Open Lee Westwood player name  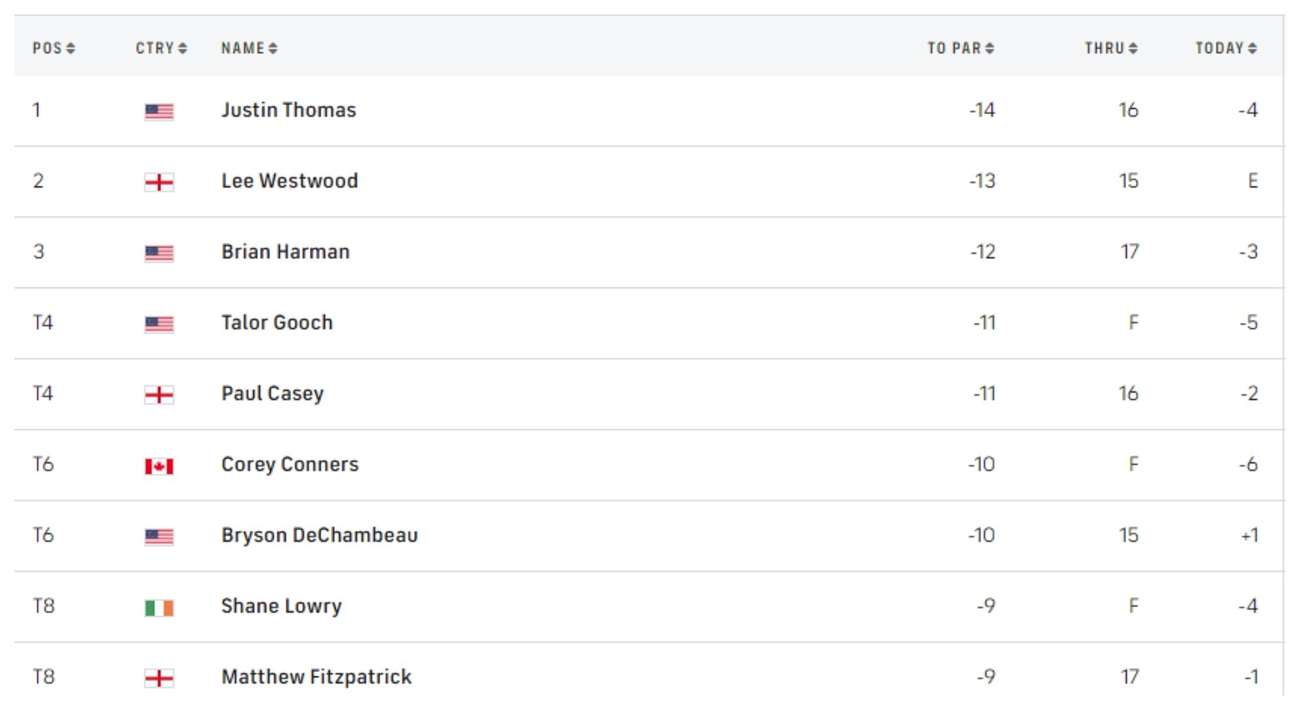point(290,180)
